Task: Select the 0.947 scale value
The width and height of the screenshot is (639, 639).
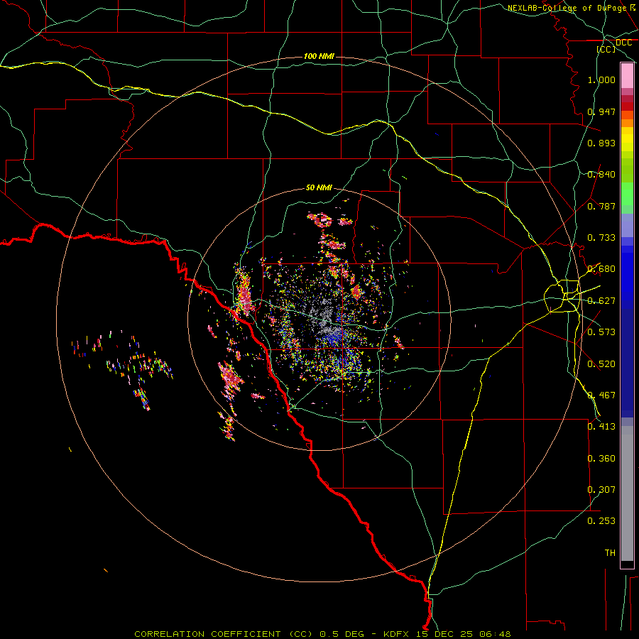Action: [601, 111]
